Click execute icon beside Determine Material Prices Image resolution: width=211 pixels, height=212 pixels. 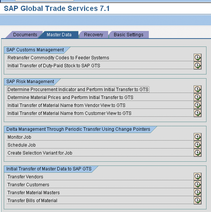(x=197, y=97)
